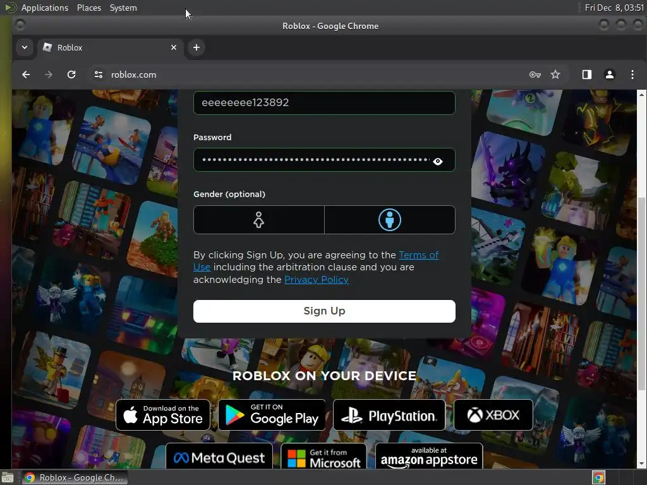Open the App Store download badge
The height and width of the screenshot is (485, 647).
(x=163, y=415)
